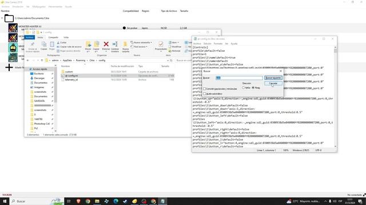366x205 pixels.
Task: Select Arriba direction radio button
Action: (243, 88)
